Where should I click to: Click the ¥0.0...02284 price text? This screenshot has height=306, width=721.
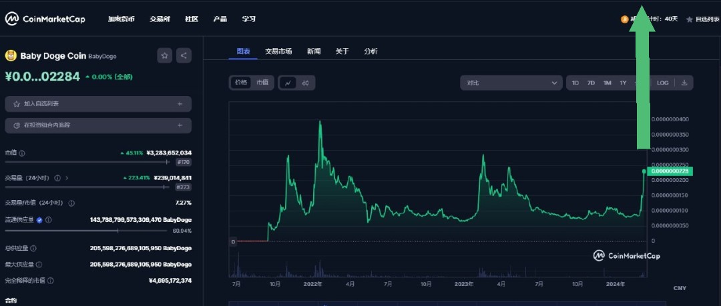click(42, 76)
